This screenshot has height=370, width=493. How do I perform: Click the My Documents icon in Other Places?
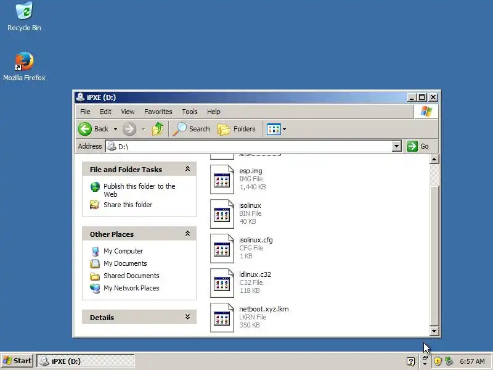(95, 263)
